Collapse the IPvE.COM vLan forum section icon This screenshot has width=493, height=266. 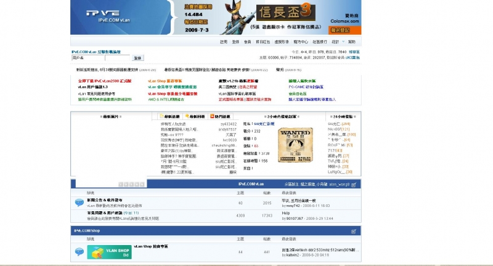pyautogui.click(x=354, y=185)
